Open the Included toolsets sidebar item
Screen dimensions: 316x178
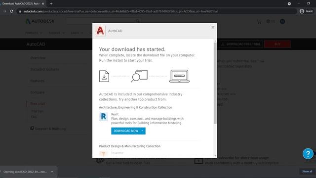point(44,69)
